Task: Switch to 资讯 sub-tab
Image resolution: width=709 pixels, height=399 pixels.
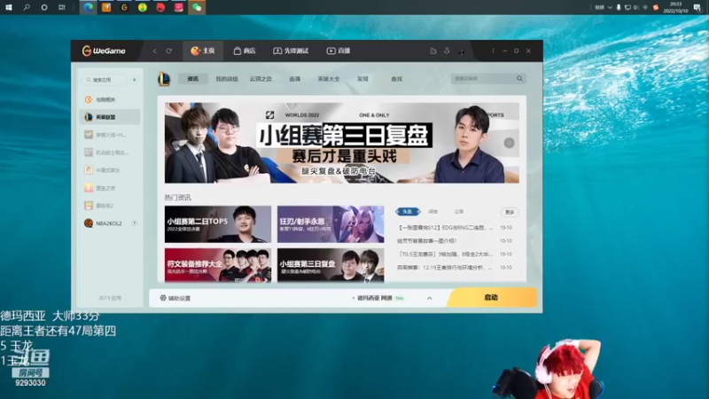Action: (x=193, y=79)
